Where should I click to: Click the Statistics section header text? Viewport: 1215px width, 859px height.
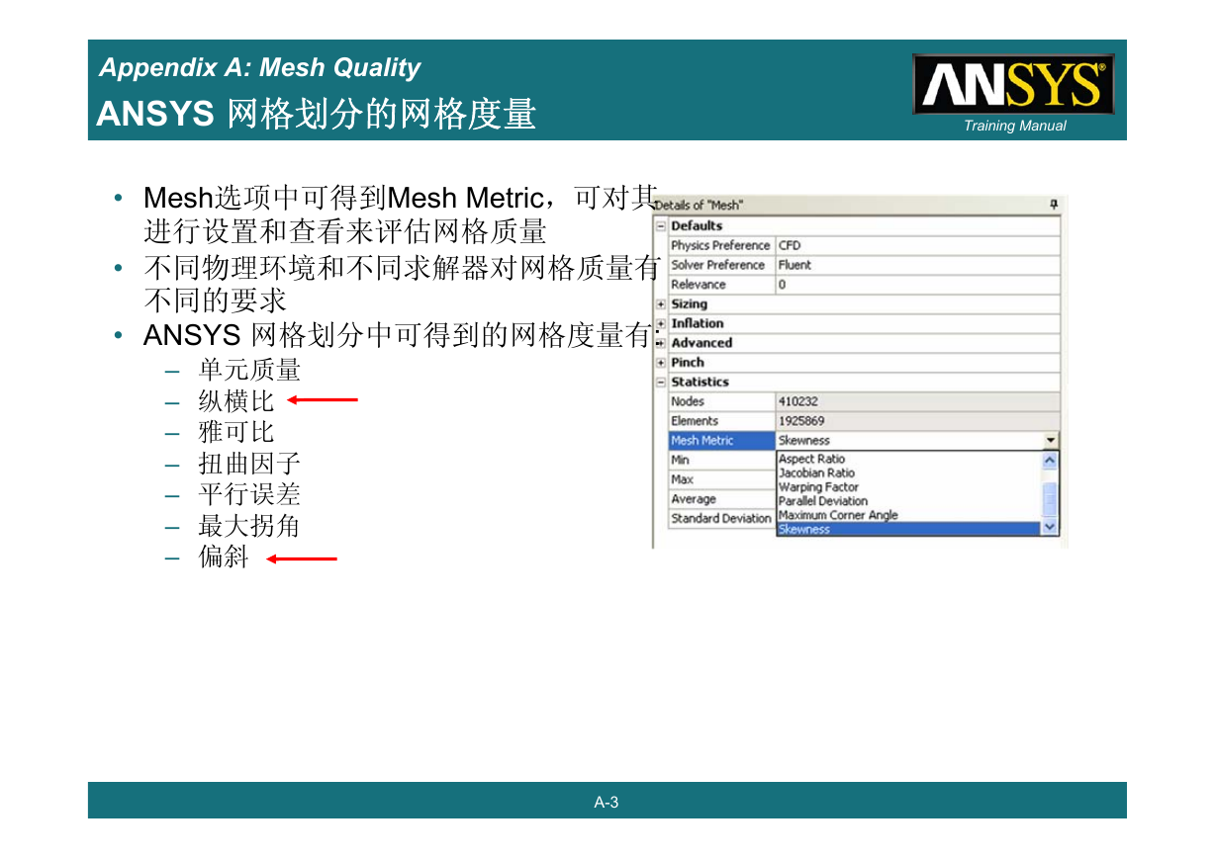700,382
